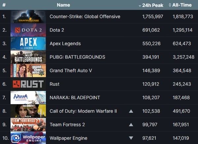Click the Wallpaper Engine icon thumbnail
The height and width of the screenshot is (144, 198).
click(x=28, y=138)
